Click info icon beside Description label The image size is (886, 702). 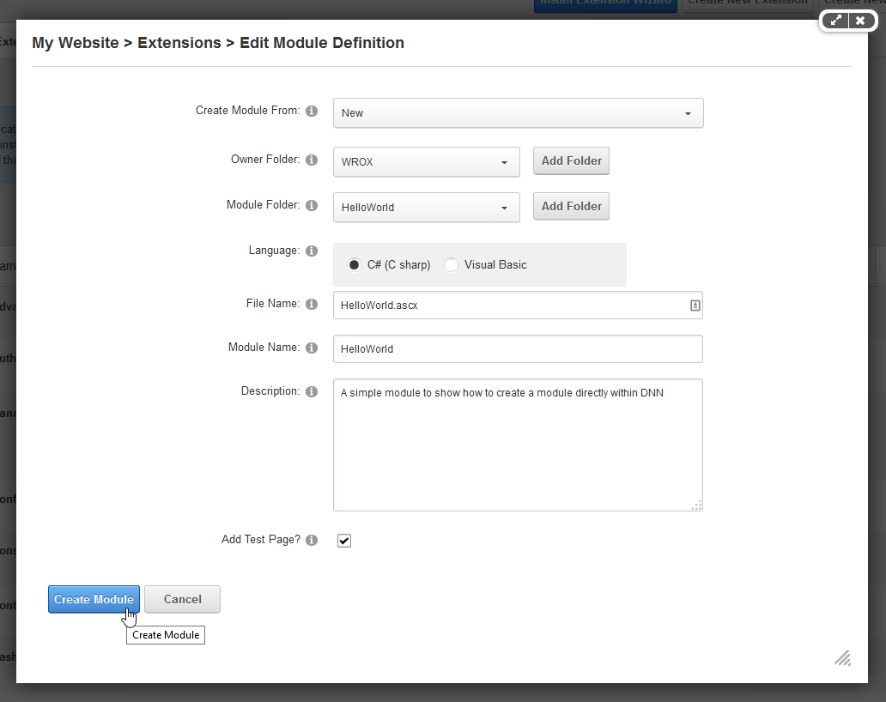point(312,392)
